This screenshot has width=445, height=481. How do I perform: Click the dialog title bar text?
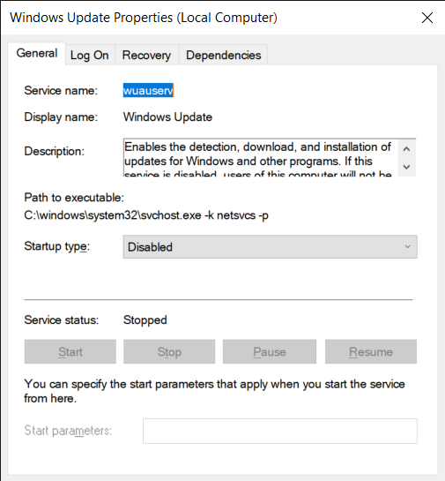pos(144,18)
